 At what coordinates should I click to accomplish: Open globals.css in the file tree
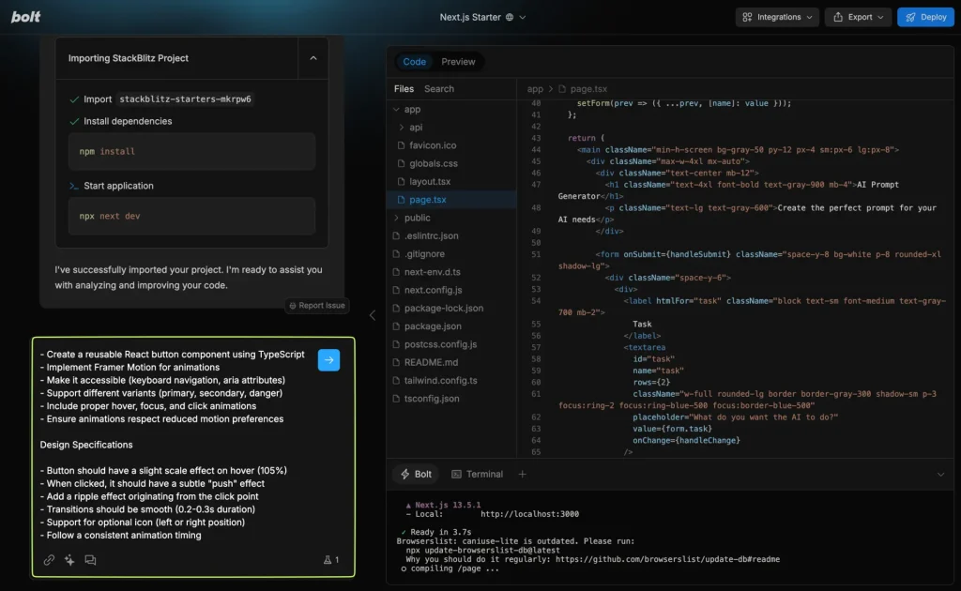click(x=434, y=163)
